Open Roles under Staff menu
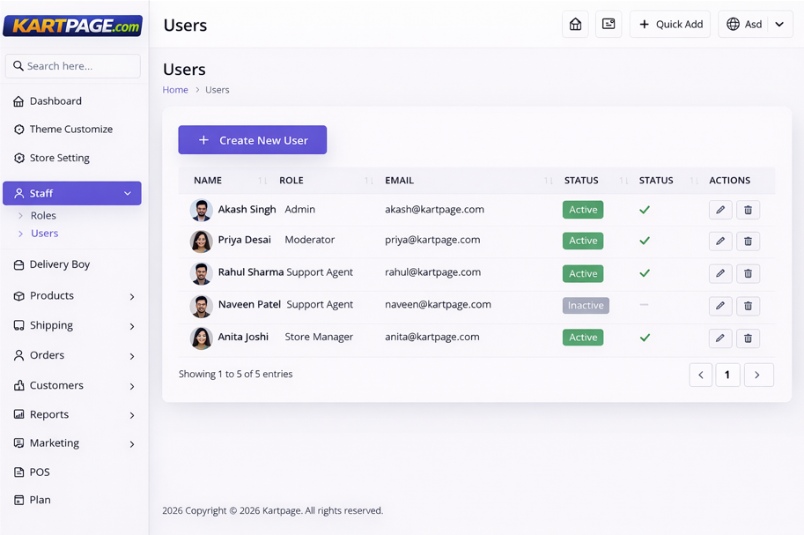Viewport: 804px width, 535px height. 43,215
